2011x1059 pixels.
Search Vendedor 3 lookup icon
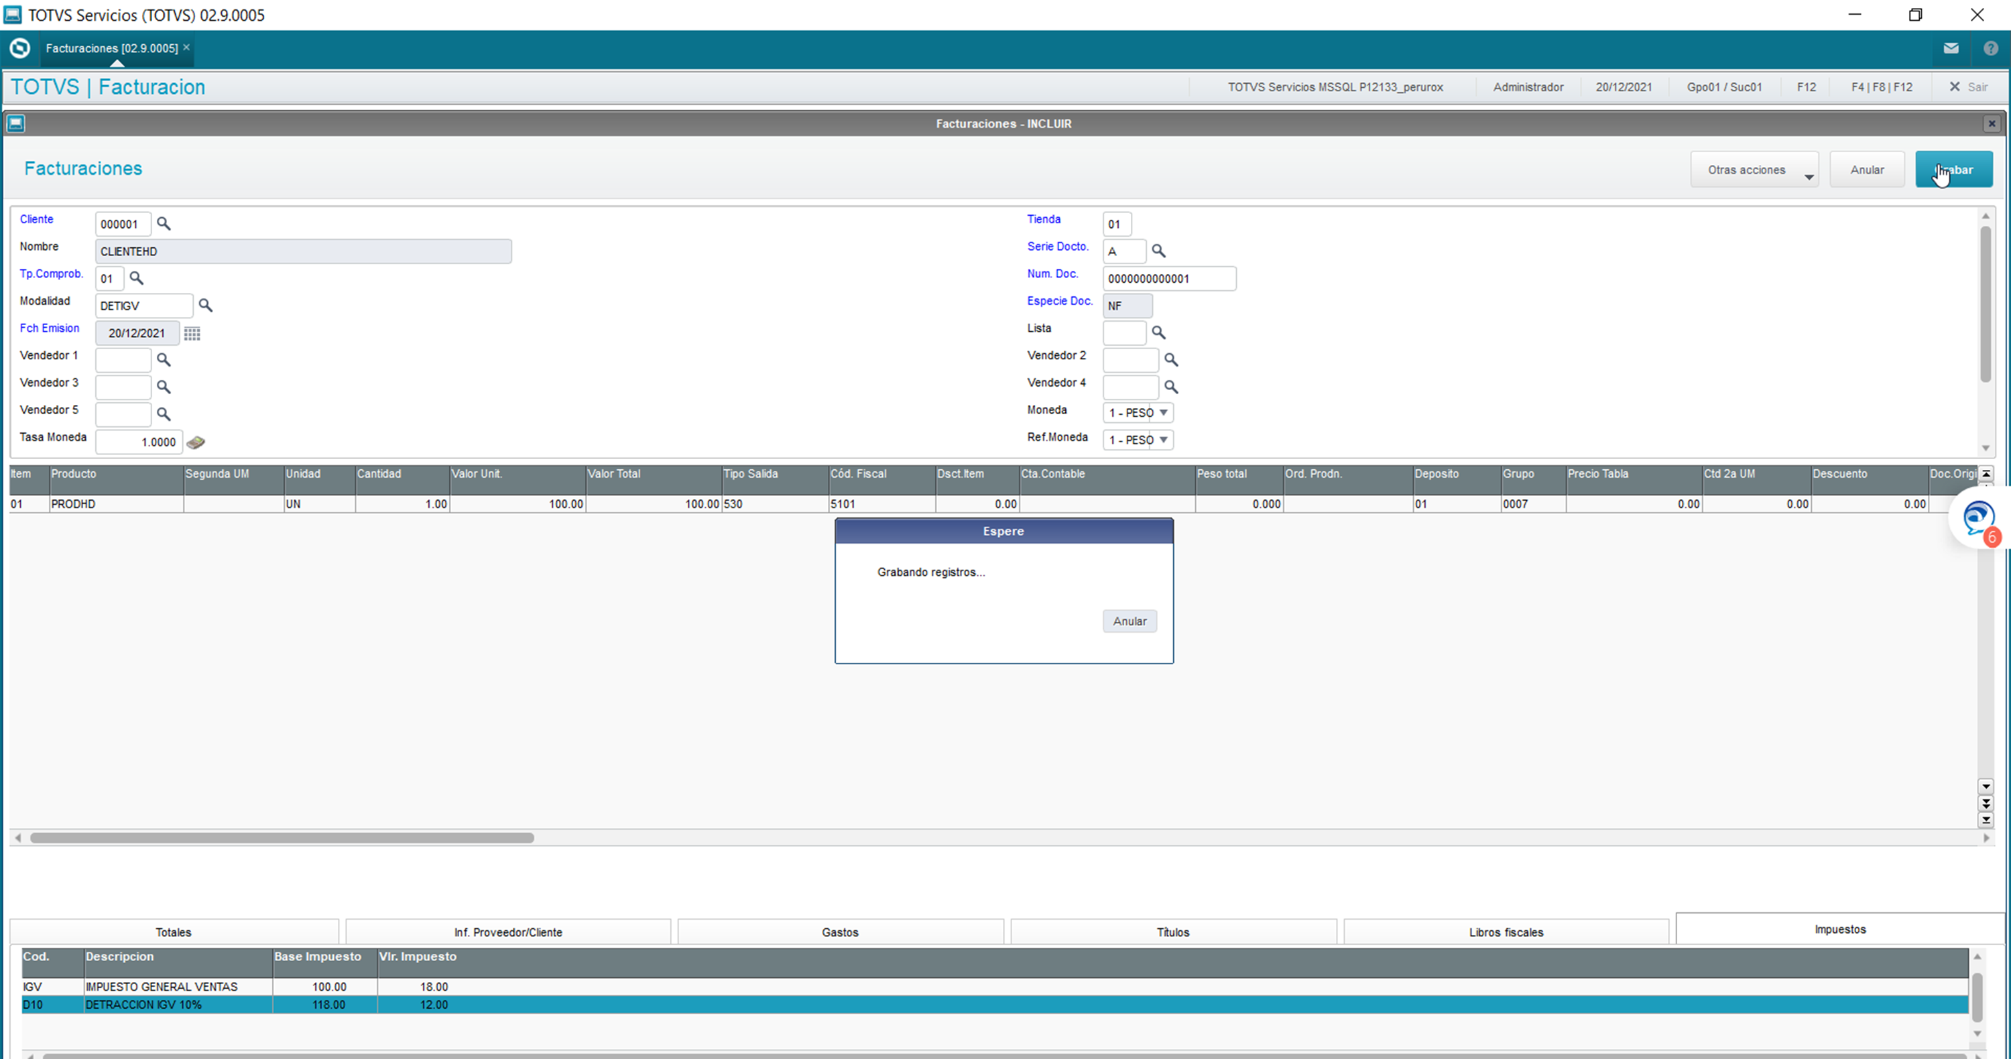point(163,387)
